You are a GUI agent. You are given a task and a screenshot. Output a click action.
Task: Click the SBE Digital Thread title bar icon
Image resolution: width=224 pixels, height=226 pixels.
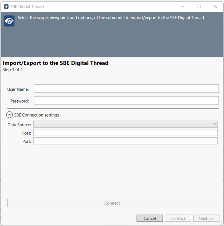tap(6, 6)
